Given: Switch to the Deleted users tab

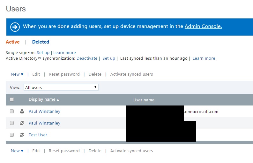Looking at the screenshot, I should tap(41, 42).
